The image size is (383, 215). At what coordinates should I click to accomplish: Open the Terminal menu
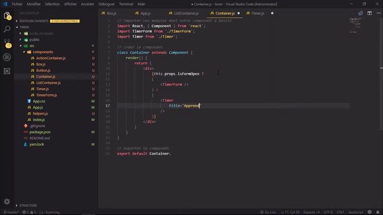point(126,4)
